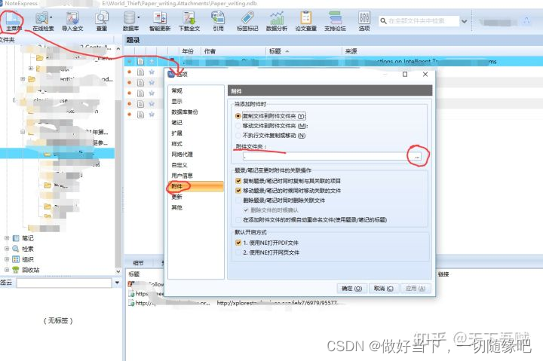Expand the 组织 node in folder tree

(7, 259)
